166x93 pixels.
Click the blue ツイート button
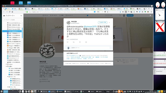pos(130,16)
